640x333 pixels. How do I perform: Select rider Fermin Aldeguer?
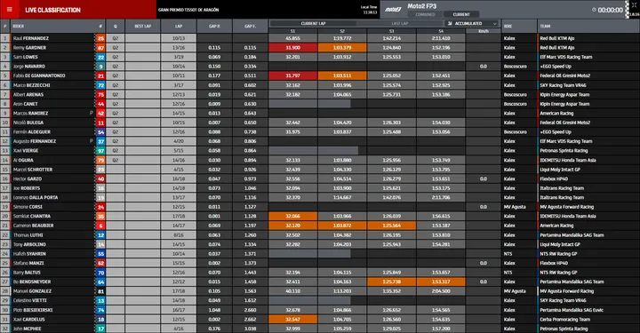32,132
